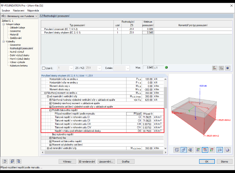
Task: Expand 'Moment od tlakového napětí' row
Action: (x=50, y=141)
